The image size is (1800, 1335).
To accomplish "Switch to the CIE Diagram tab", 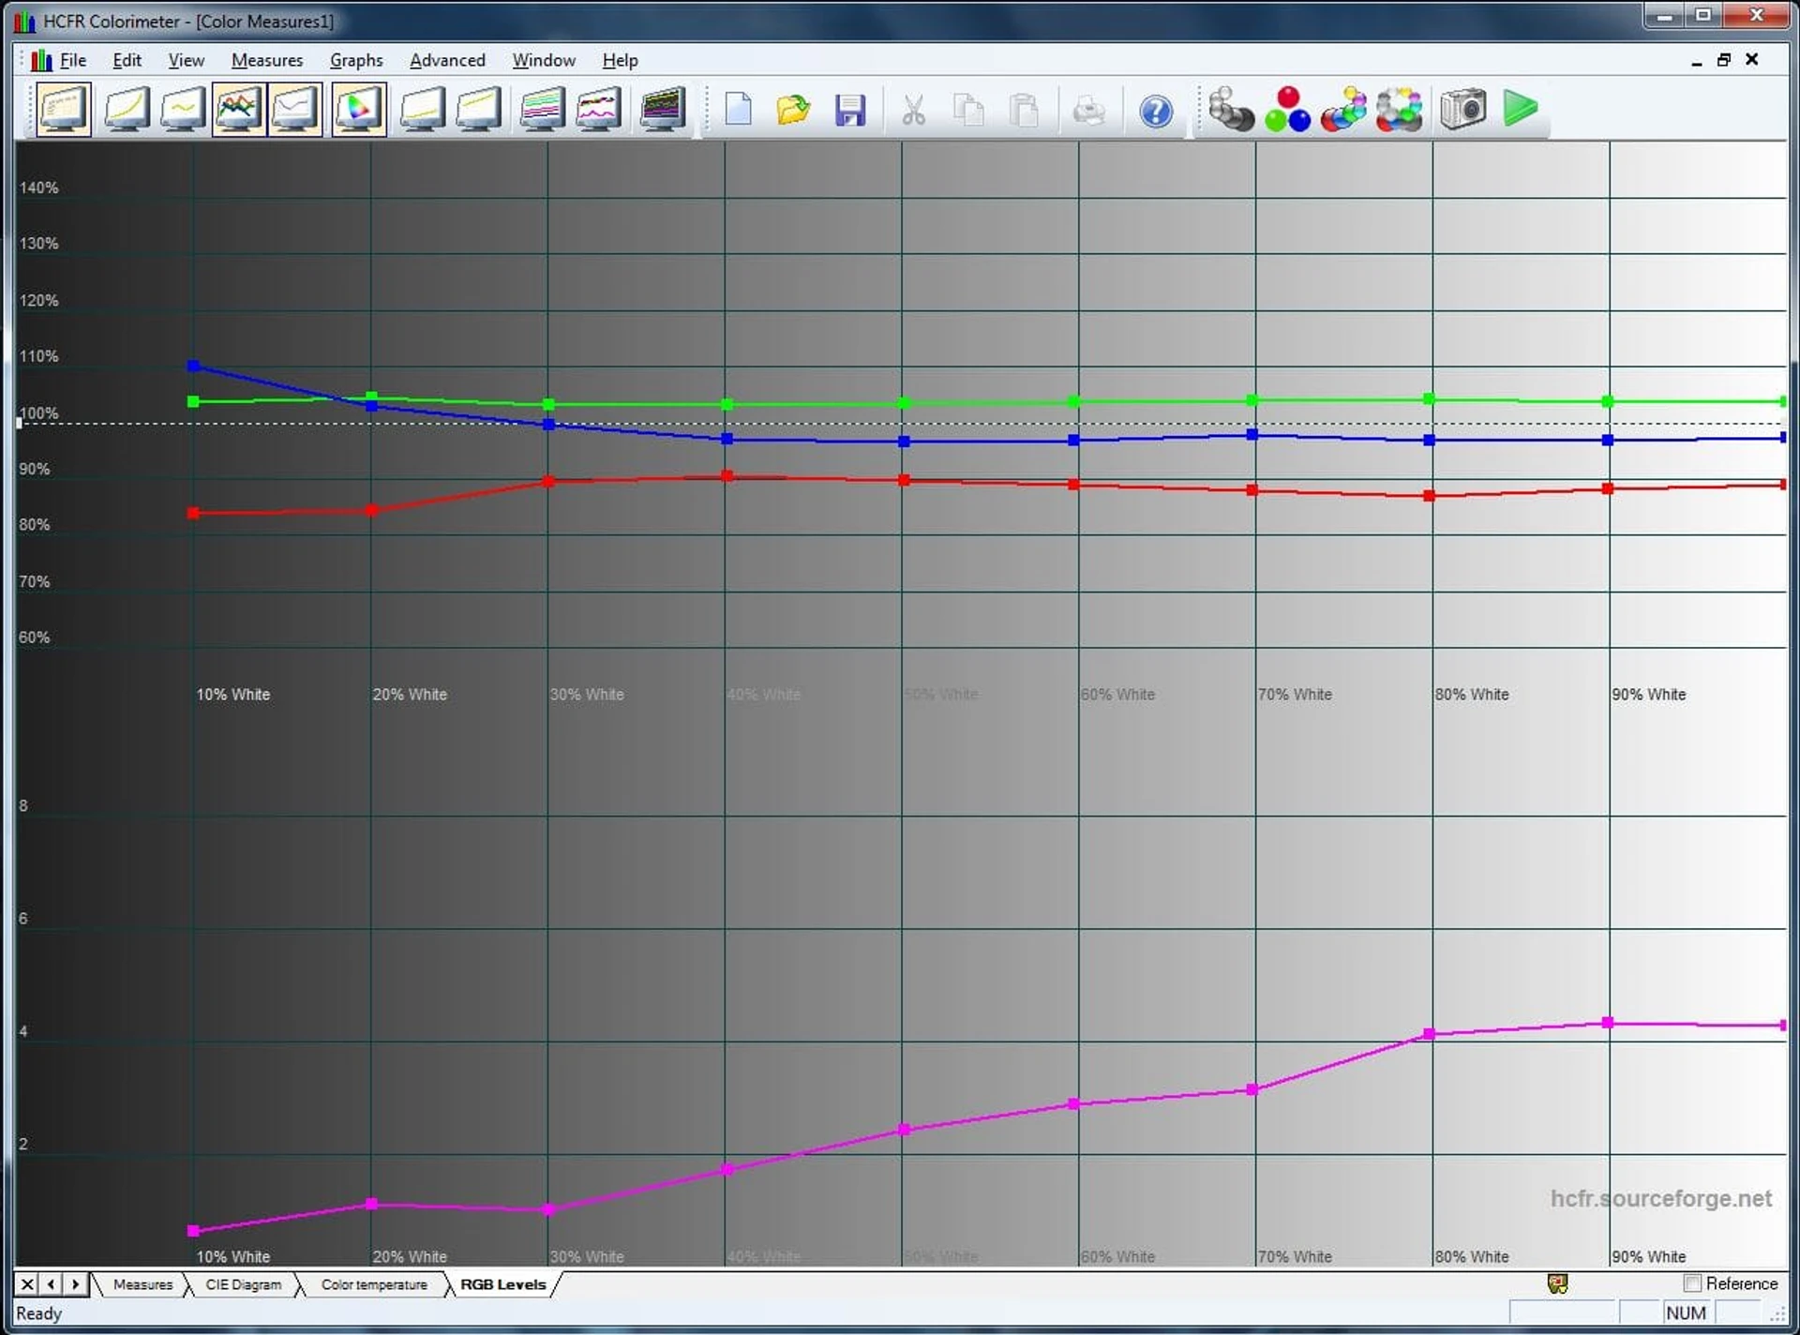I will pos(243,1284).
